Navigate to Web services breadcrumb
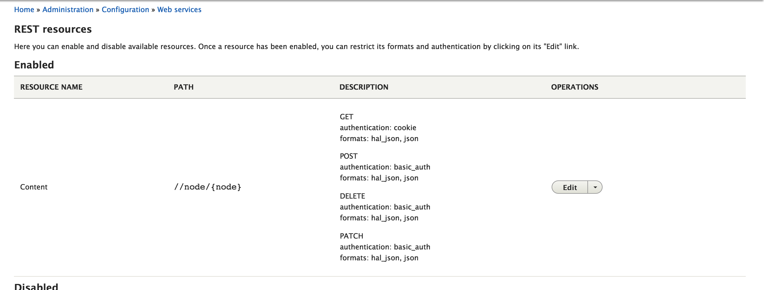Image resolution: width=764 pixels, height=290 pixels. point(179,10)
